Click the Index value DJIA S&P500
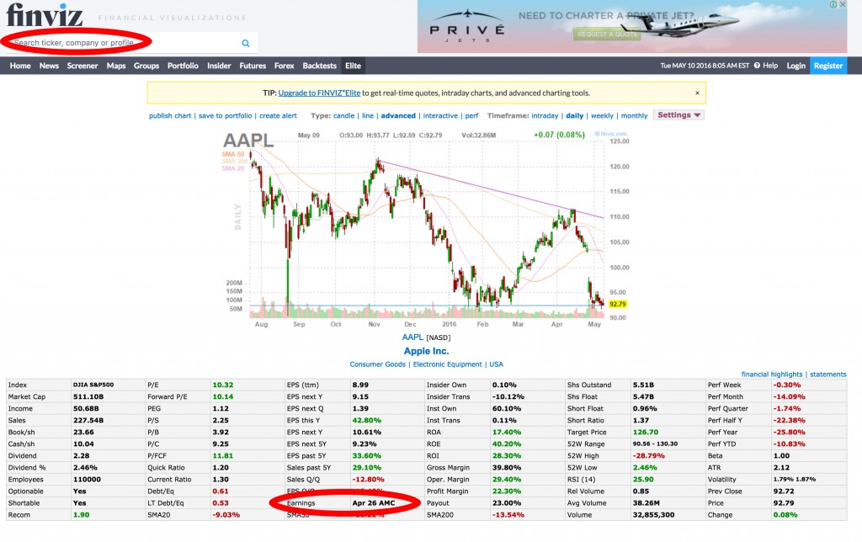The image size is (862, 542). coord(93,385)
